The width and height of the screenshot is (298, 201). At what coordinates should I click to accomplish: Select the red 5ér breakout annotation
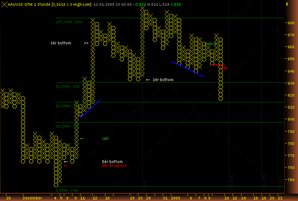(x=114, y=165)
